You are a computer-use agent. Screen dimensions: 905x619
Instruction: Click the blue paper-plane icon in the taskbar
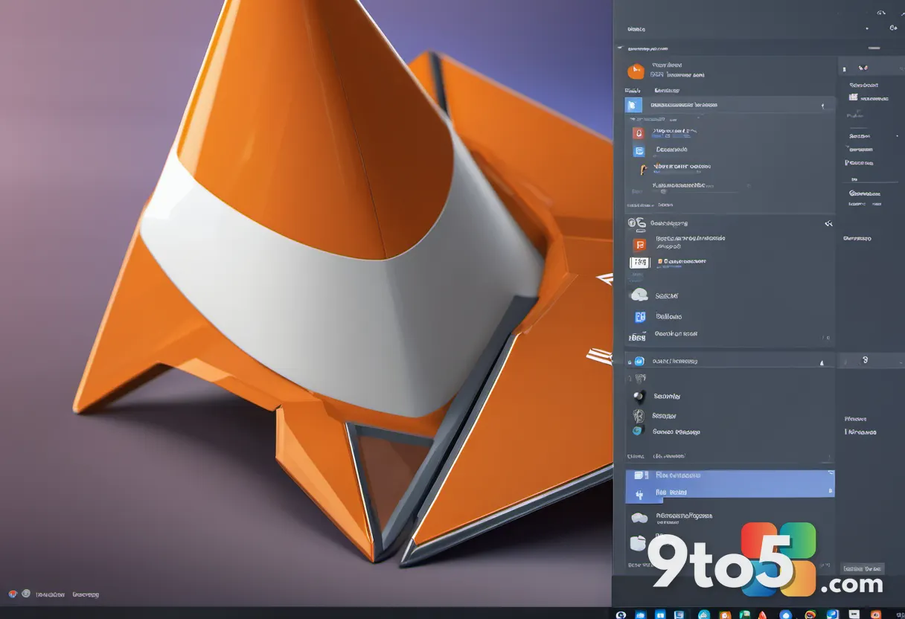(833, 615)
